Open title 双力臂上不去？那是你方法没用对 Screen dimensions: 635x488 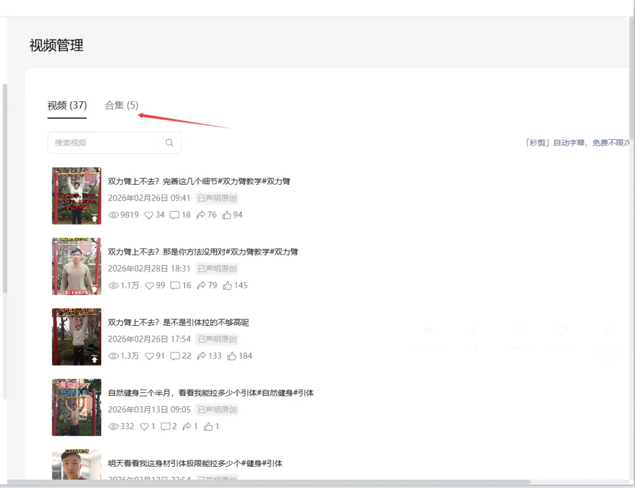pos(203,252)
